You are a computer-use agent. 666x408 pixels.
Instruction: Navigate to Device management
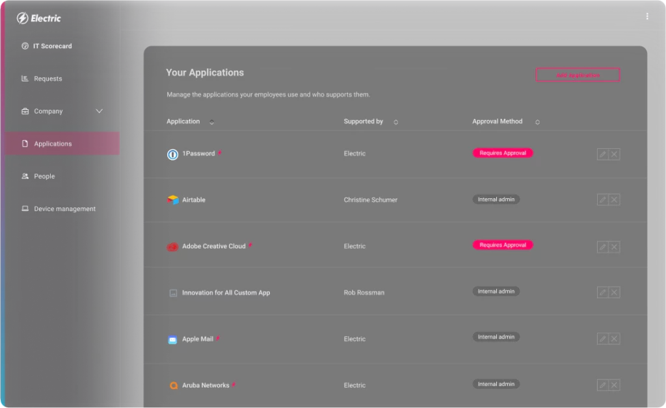(x=64, y=209)
